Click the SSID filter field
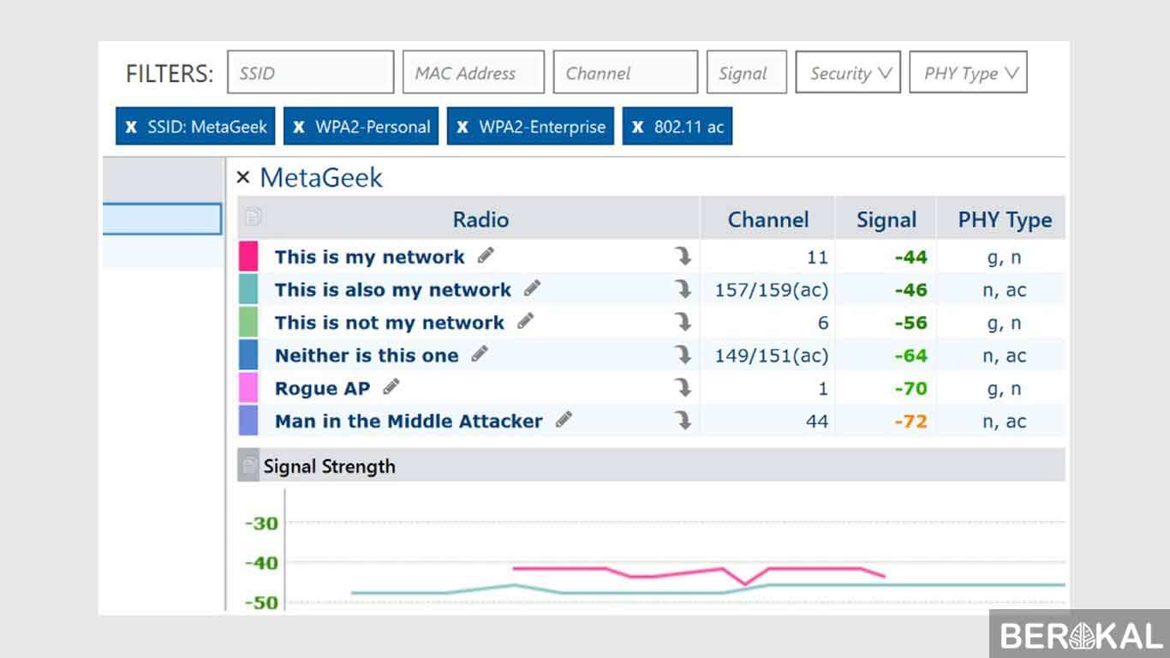 310,72
